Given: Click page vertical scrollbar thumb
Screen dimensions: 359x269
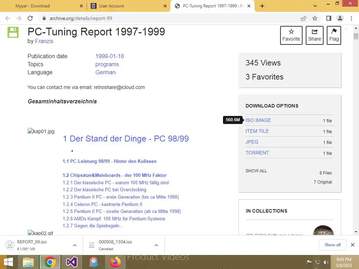Looking at the screenshot, I should tap(356, 36).
